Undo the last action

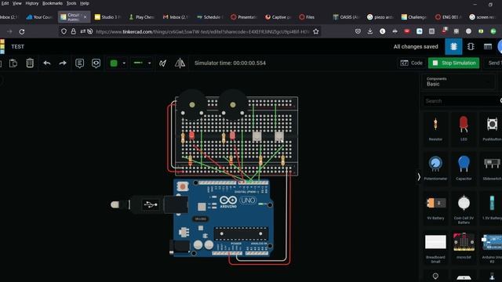(x=47, y=63)
